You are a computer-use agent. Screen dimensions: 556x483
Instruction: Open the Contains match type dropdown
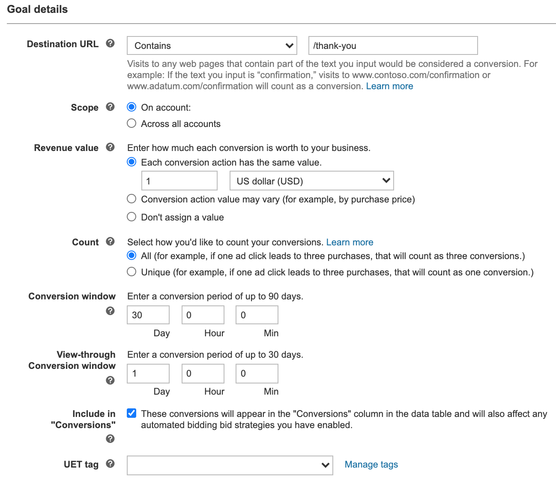pos(212,45)
